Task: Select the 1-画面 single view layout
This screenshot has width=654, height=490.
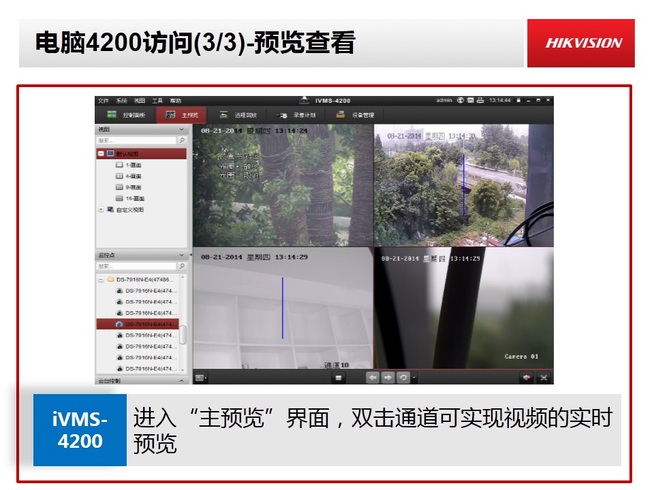Action: coord(129,165)
